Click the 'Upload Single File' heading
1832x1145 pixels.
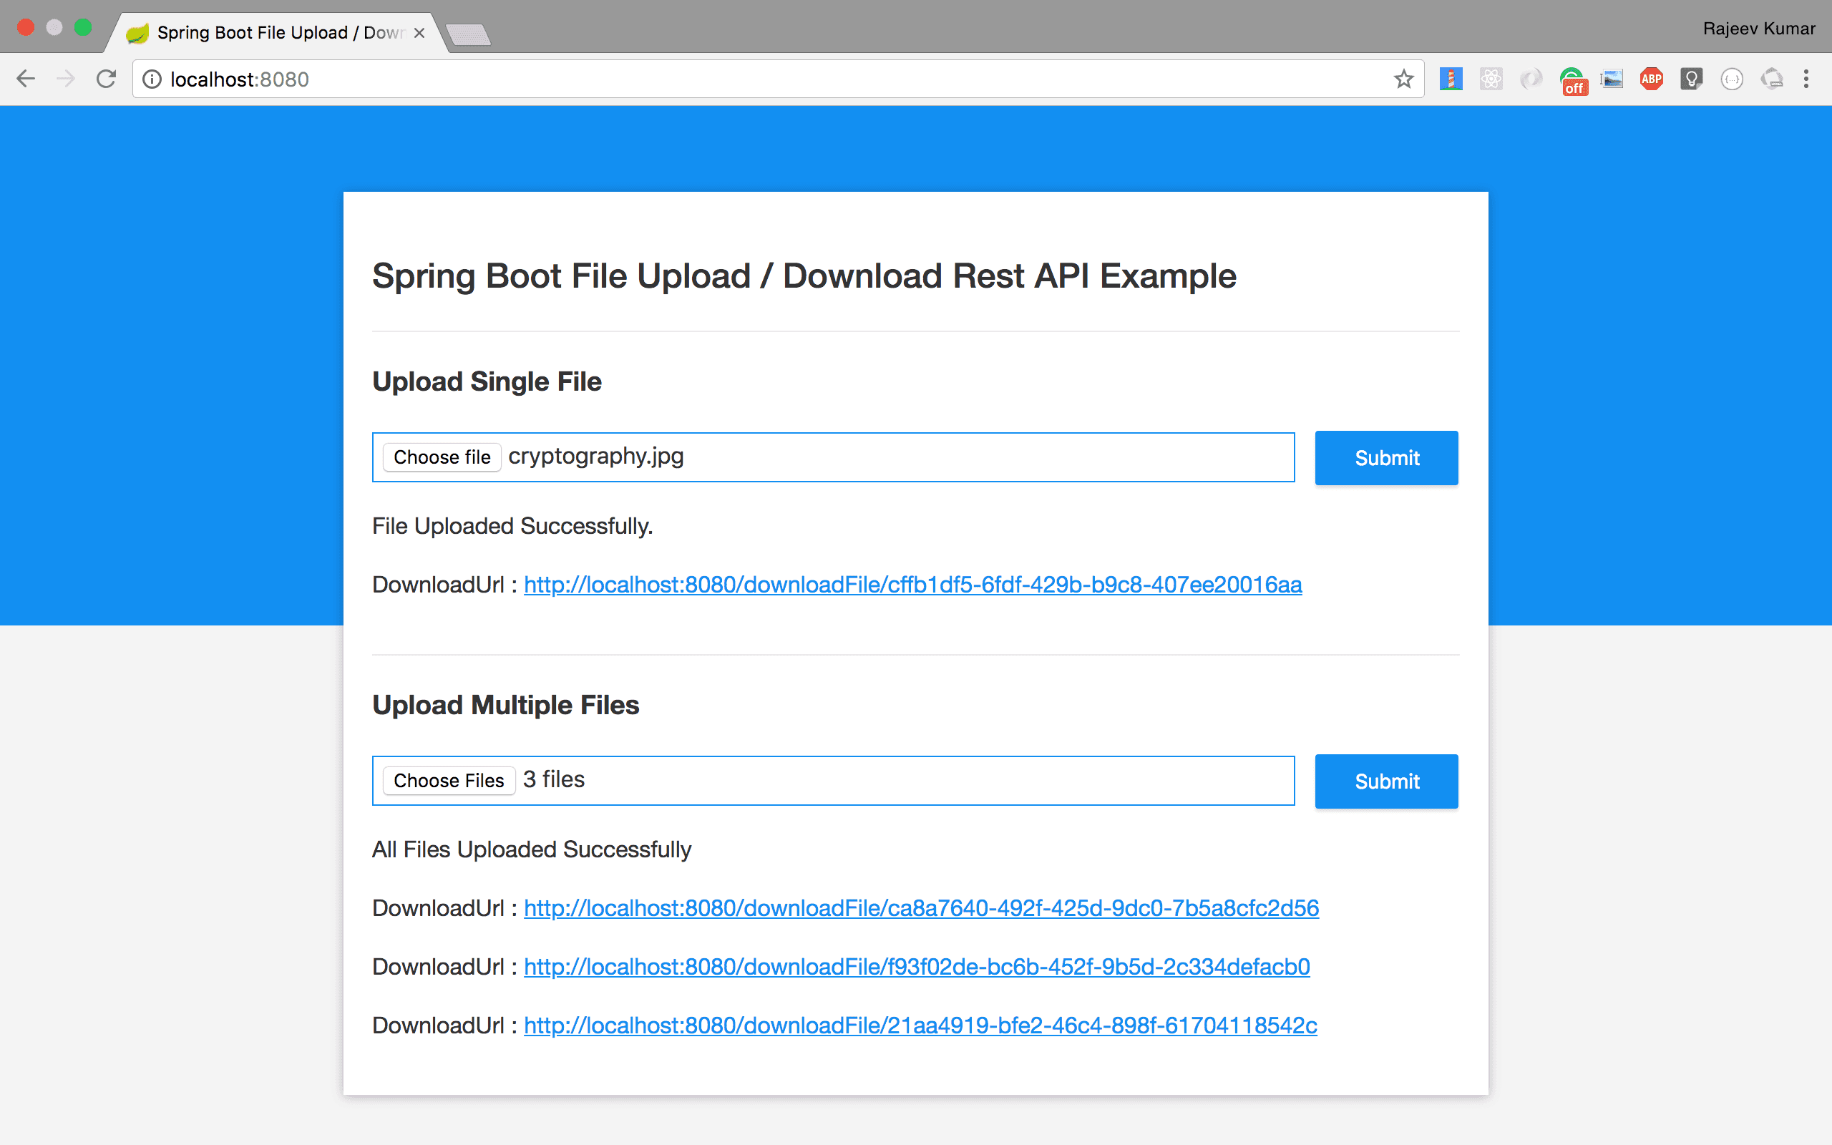click(487, 381)
